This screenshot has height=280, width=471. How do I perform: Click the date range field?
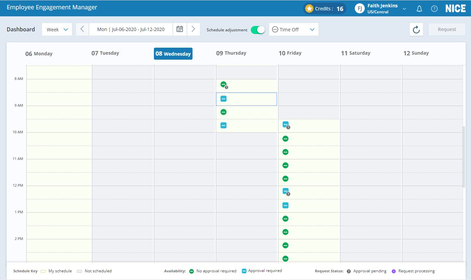coord(131,29)
